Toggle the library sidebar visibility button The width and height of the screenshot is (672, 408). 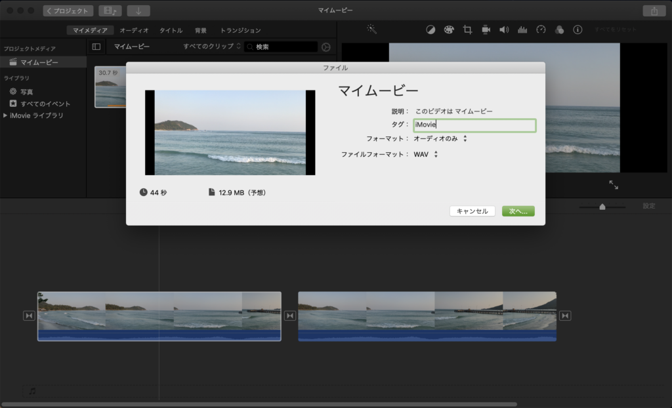point(96,47)
